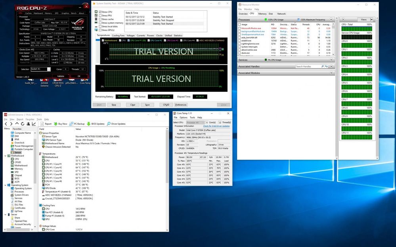Stop the system stability test

point(114,105)
